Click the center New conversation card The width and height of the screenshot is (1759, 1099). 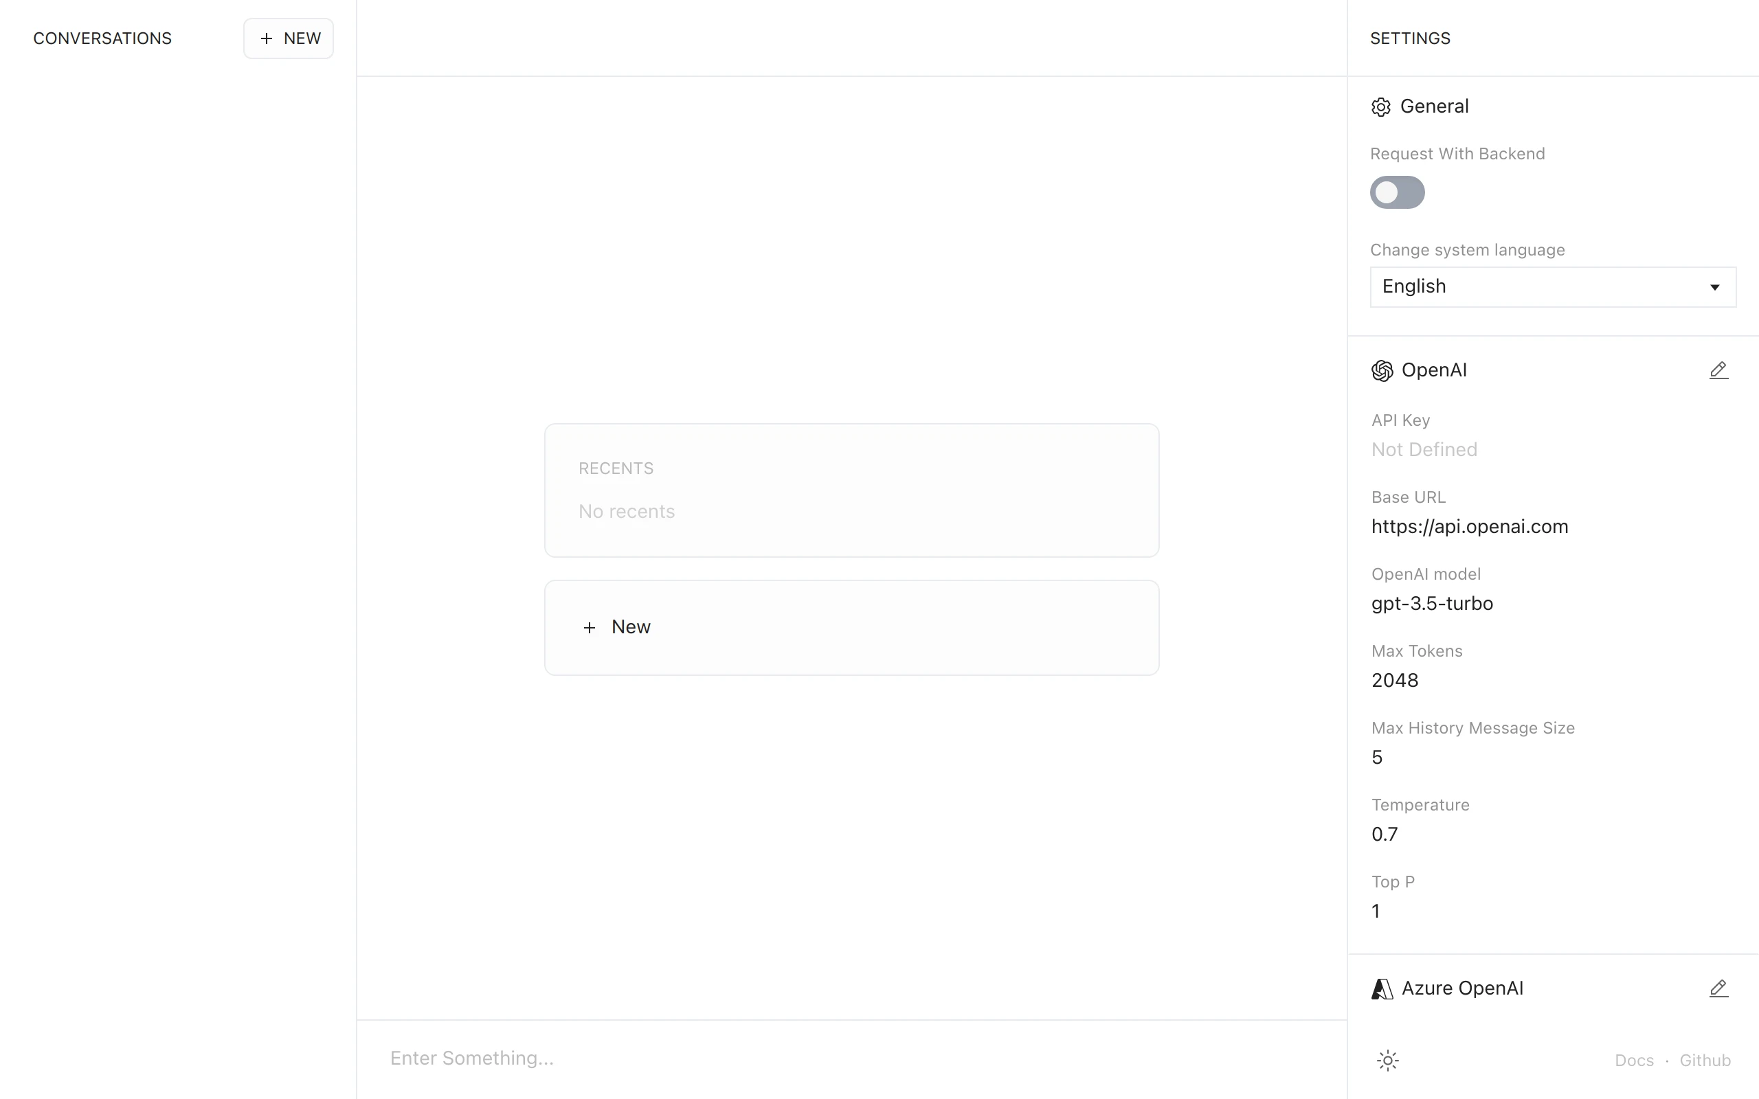(x=851, y=627)
